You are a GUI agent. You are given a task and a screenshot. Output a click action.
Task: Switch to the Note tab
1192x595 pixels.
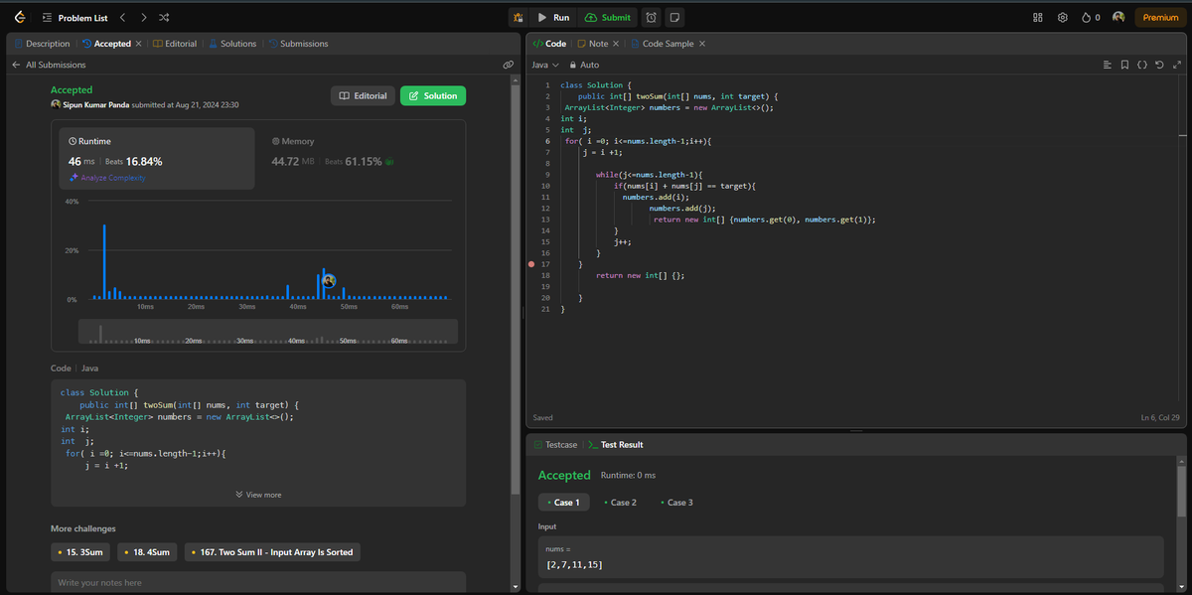click(593, 44)
